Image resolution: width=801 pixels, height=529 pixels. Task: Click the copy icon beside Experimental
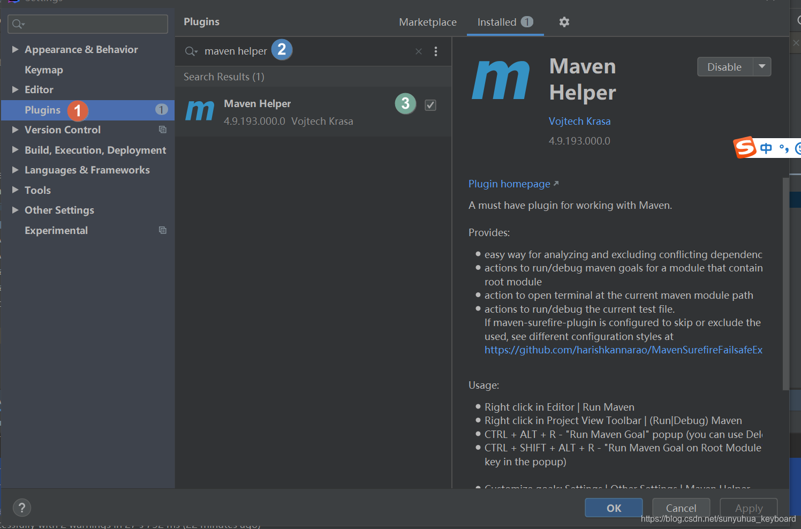163,230
